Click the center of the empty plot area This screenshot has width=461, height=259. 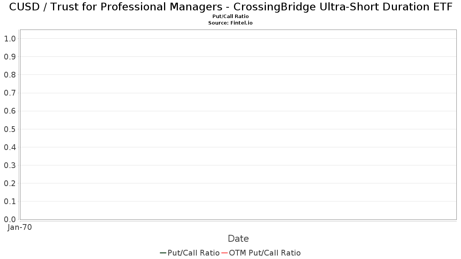(238, 125)
